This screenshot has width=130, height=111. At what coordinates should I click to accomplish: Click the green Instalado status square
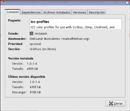pos(31,33)
